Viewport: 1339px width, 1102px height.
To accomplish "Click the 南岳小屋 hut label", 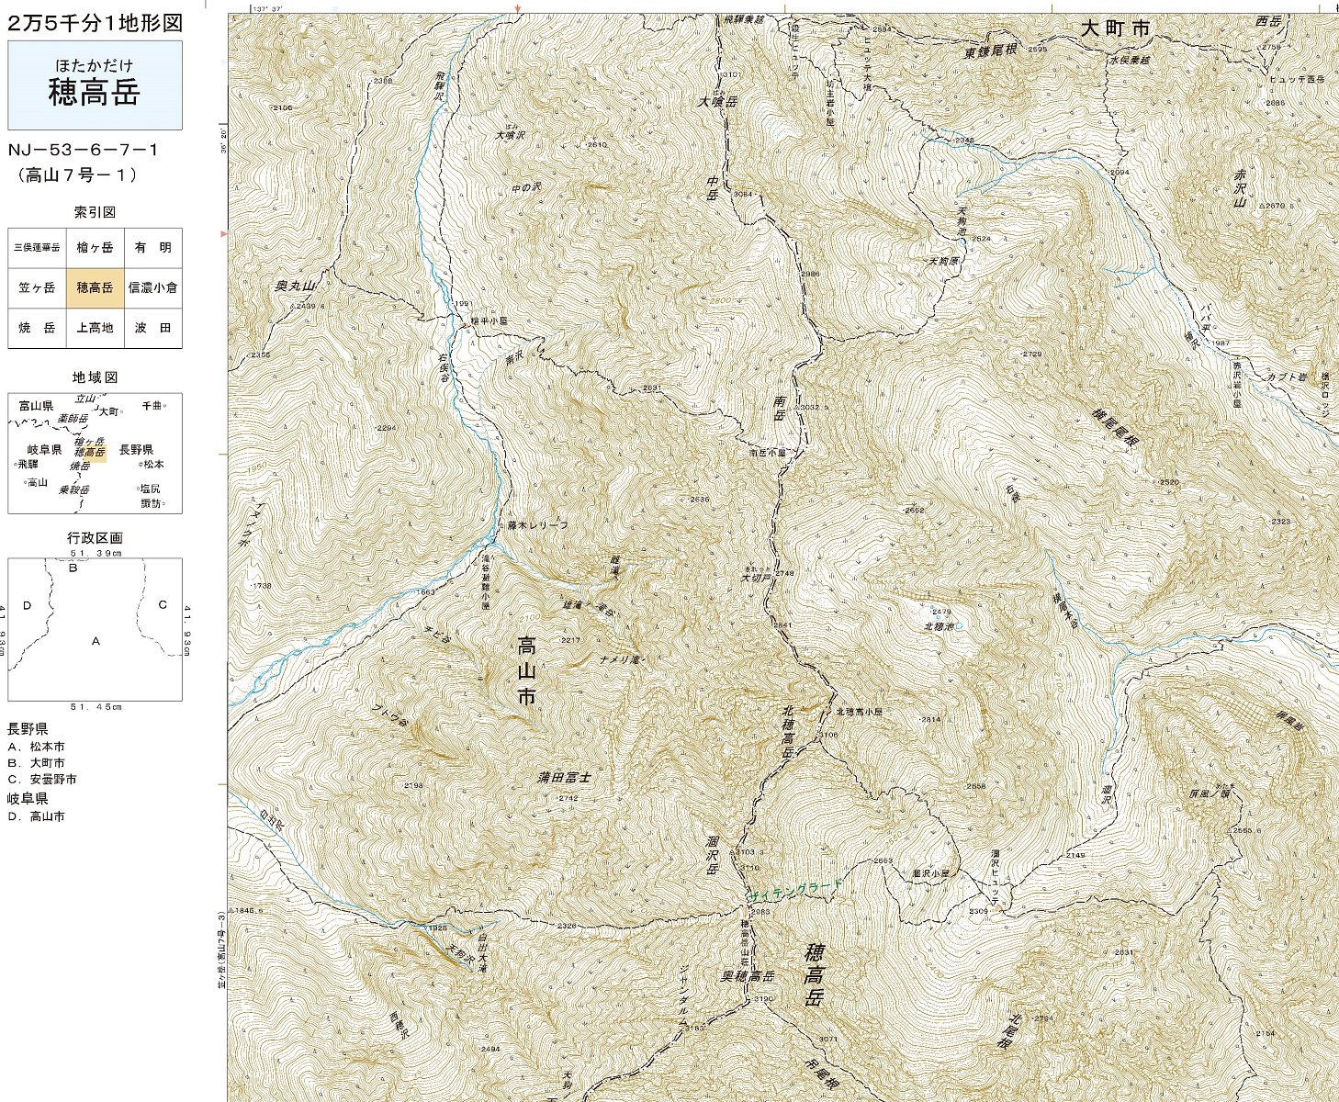I will pos(769,453).
